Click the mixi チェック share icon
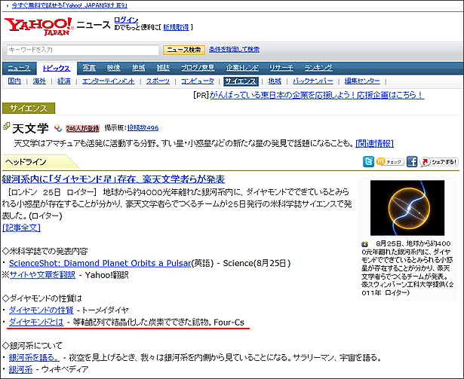 (x=390, y=162)
